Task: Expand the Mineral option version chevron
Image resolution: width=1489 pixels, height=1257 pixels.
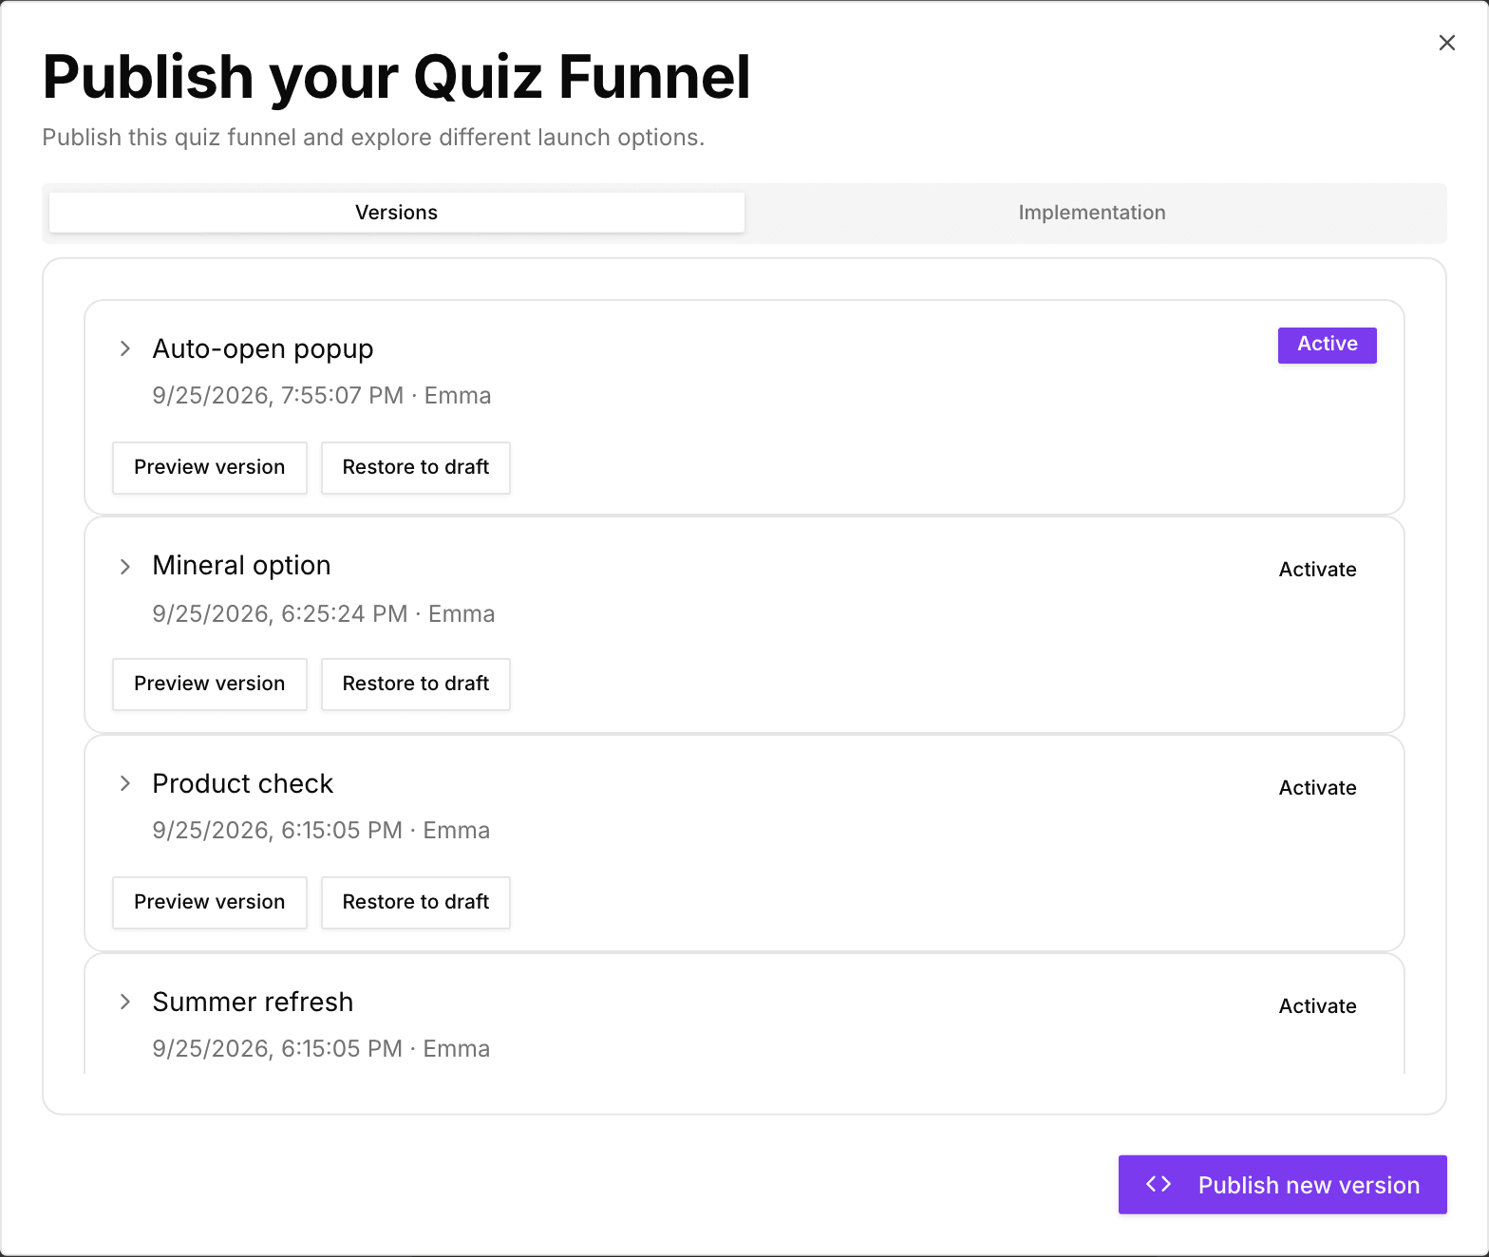Action: coord(124,567)
